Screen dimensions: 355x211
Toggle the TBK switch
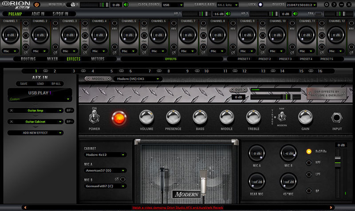[318, 14]
